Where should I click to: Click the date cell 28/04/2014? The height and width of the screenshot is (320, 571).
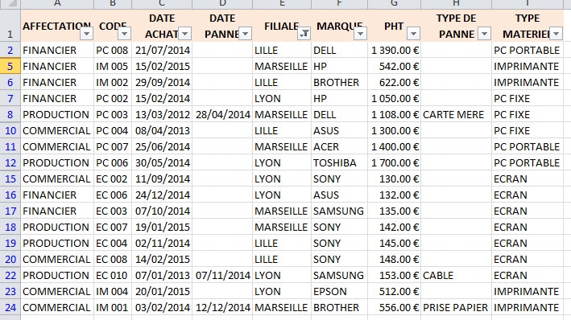coord(222,114)
